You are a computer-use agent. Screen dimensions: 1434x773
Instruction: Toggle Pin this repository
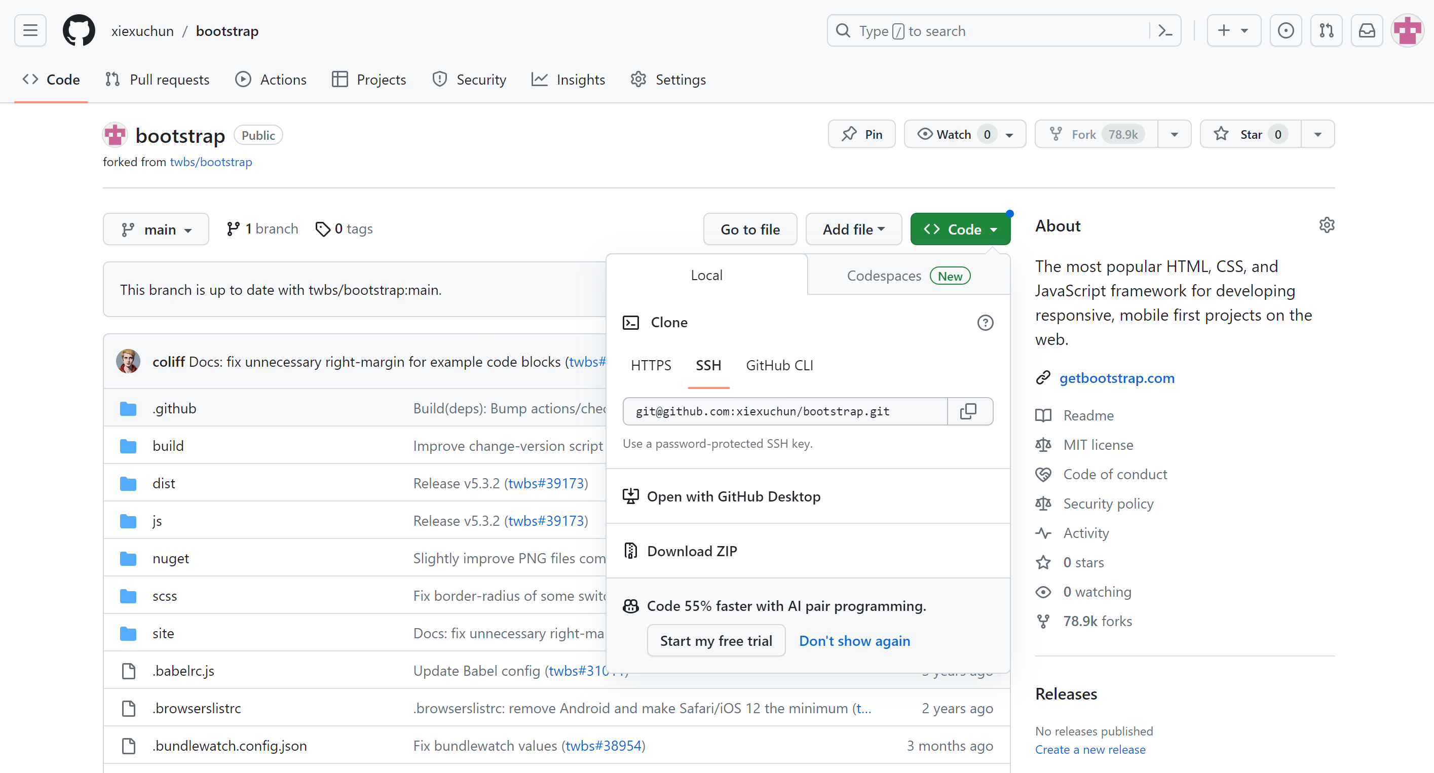(x=863, y=134)
